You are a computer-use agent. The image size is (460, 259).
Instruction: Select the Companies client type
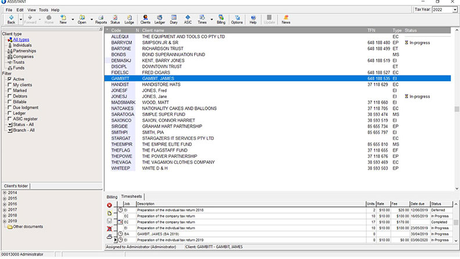click(22, 56)
